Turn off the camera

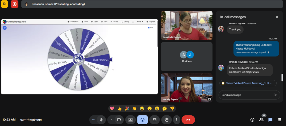coord(119,120)
